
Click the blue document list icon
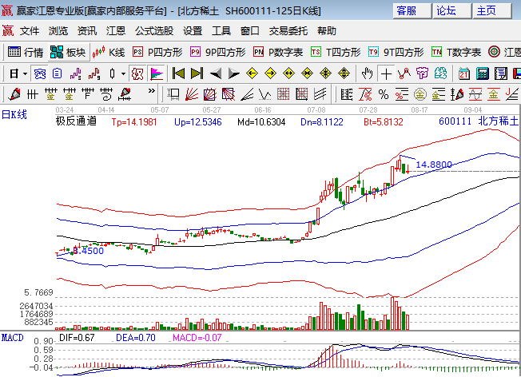point(58,73)
